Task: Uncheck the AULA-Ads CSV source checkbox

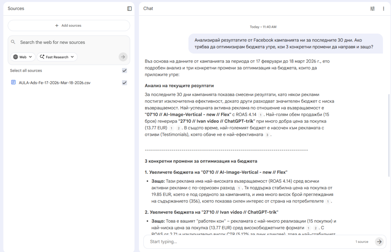Action: pos(124,83)
